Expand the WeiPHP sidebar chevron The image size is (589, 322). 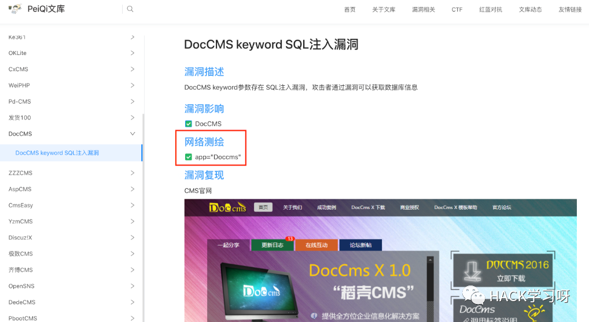click(132, 85)
